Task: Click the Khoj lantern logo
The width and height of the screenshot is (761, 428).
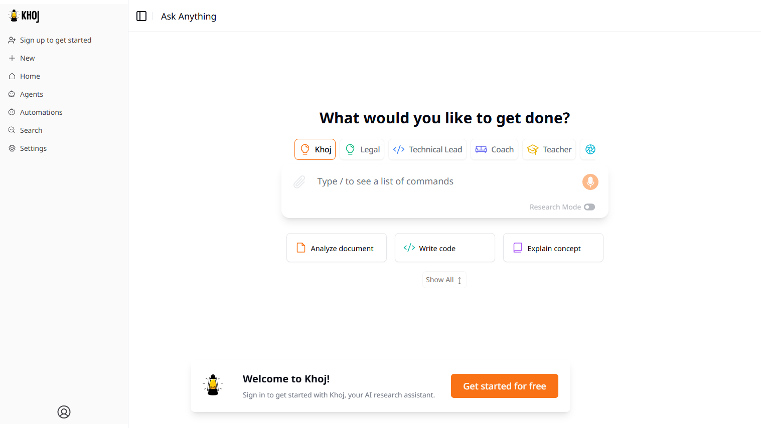Action: [24, 16]
